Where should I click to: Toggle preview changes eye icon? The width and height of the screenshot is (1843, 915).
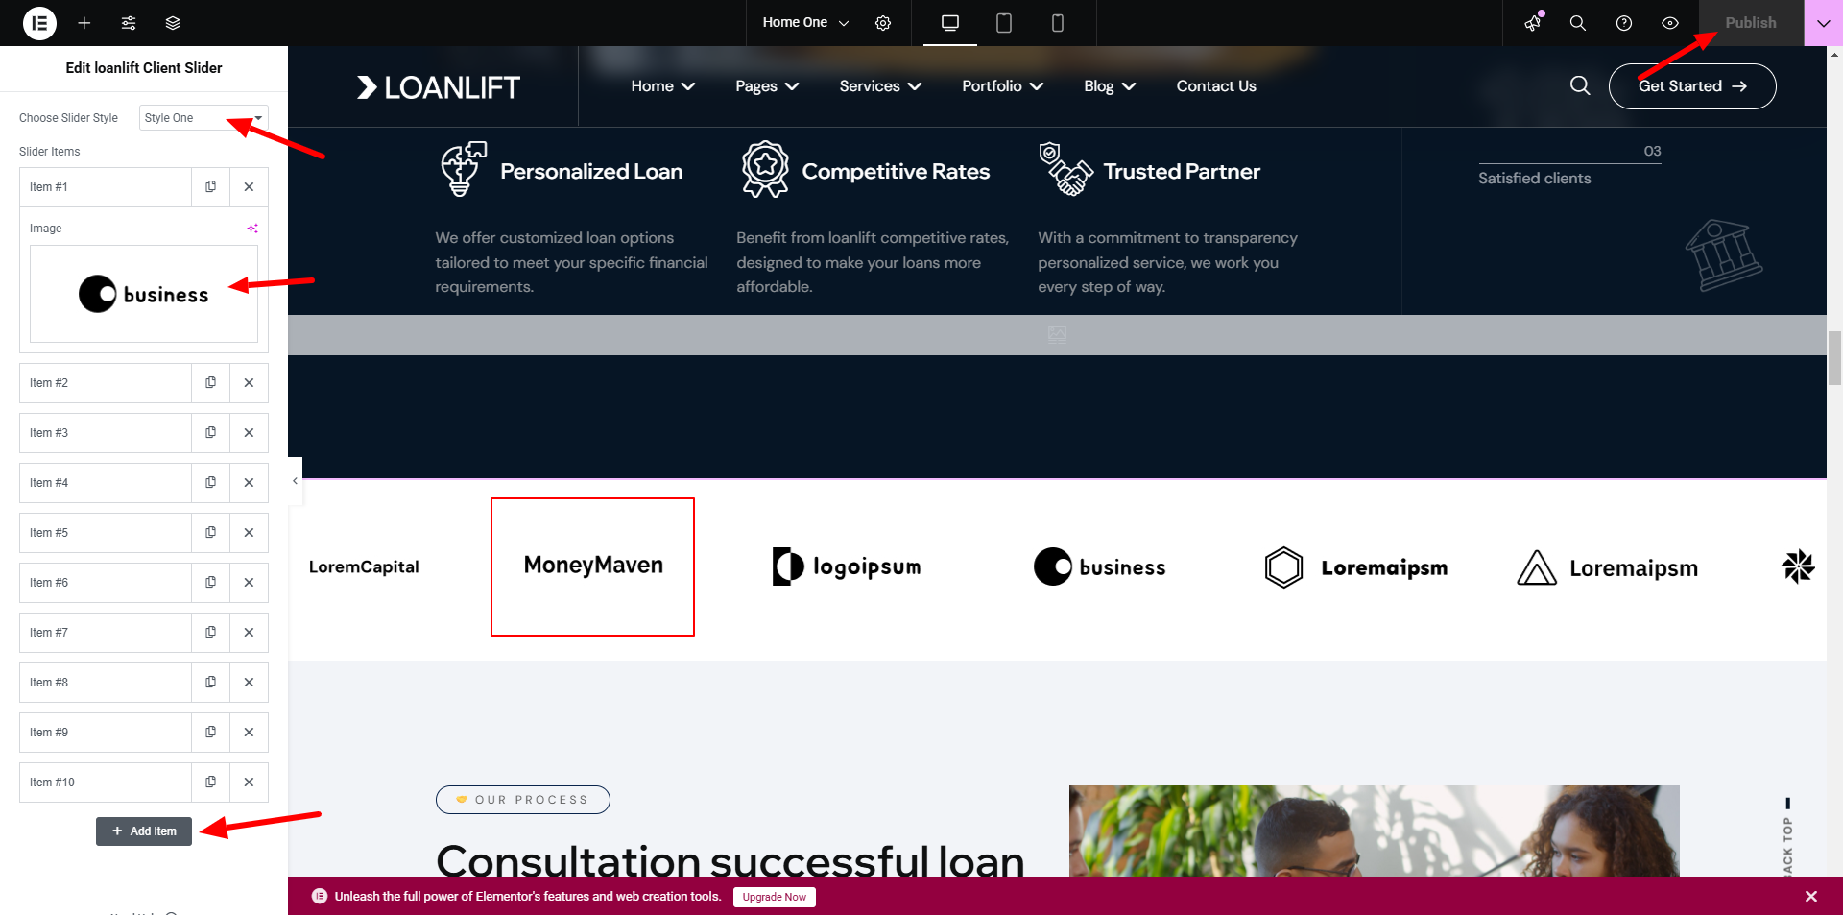click(1670, 23)
